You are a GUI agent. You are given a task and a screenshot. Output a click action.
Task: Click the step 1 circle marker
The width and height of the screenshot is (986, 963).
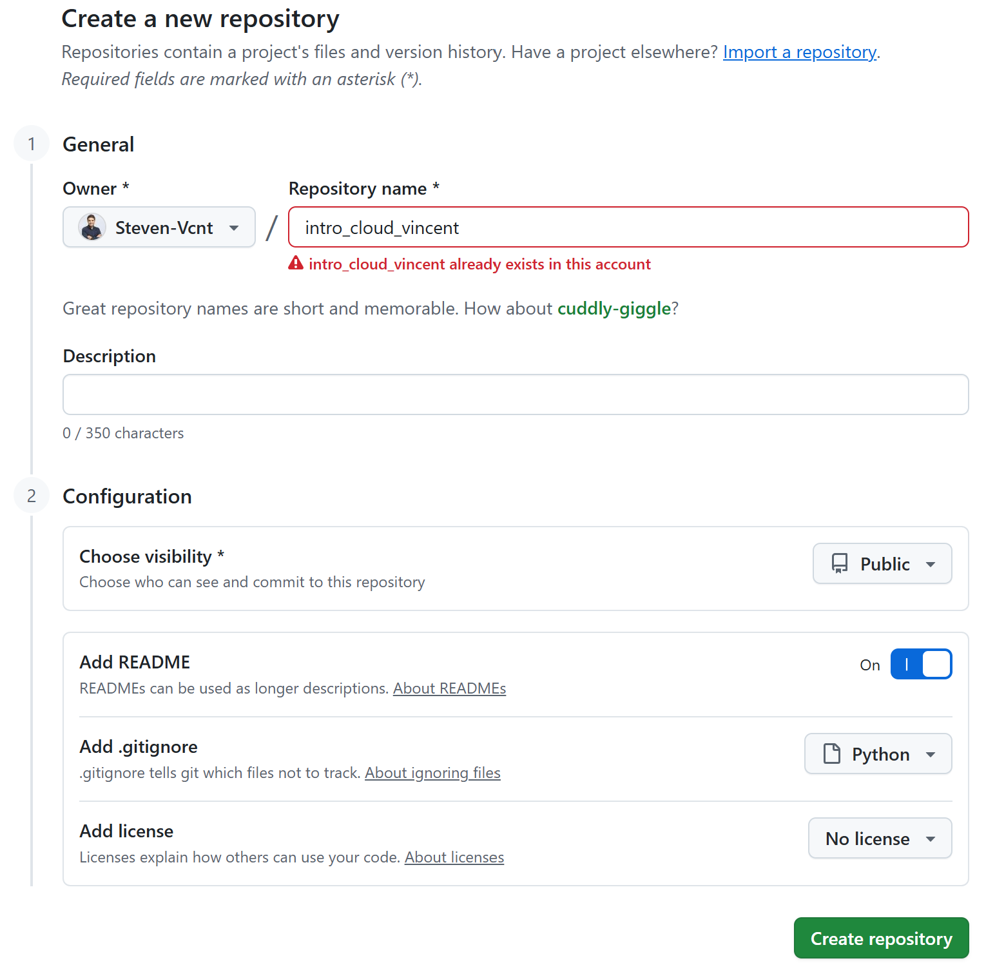[x=32, y=143]
